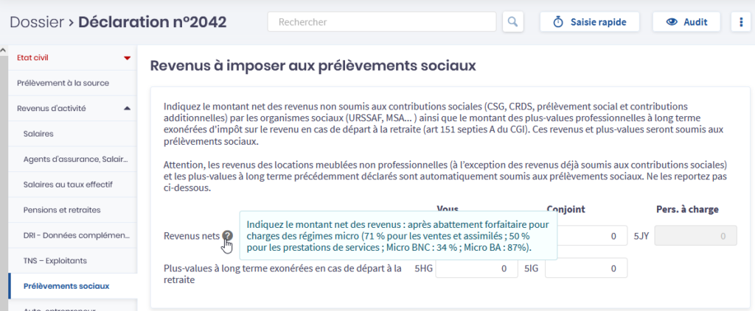
Task: Open the Audit view
Action: coord(686,22)
